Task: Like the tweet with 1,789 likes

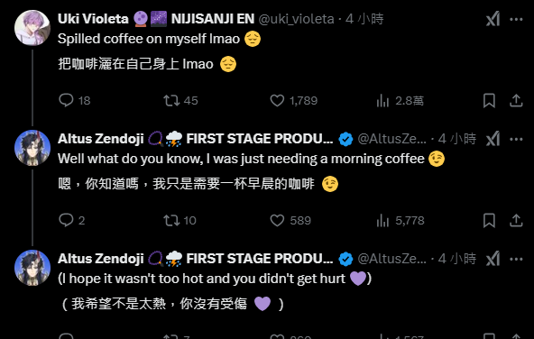Action: tap(277, 100)
